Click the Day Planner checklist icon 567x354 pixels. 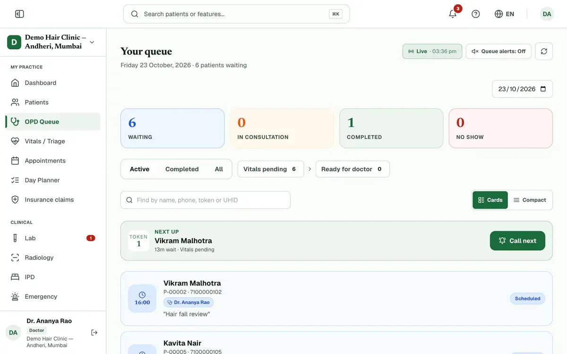tap(15, 180)
